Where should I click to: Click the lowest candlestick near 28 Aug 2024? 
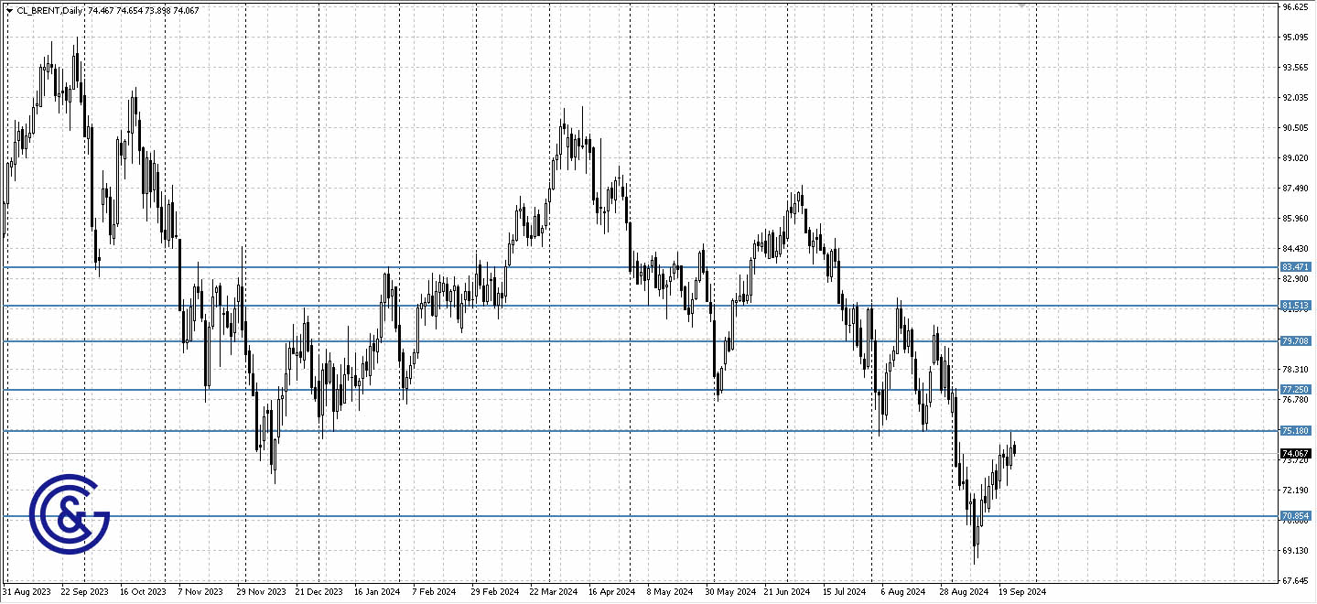(x=975, y=540)
